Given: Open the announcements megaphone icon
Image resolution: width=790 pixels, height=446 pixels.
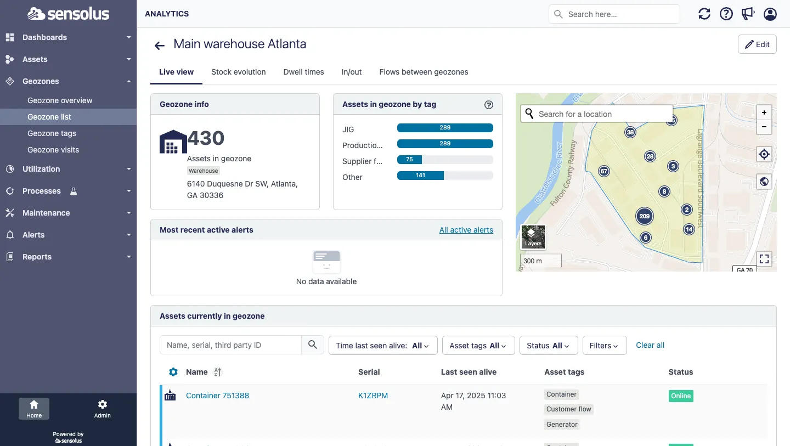Looking at the screenshot, I should click(x=748, y=14).
